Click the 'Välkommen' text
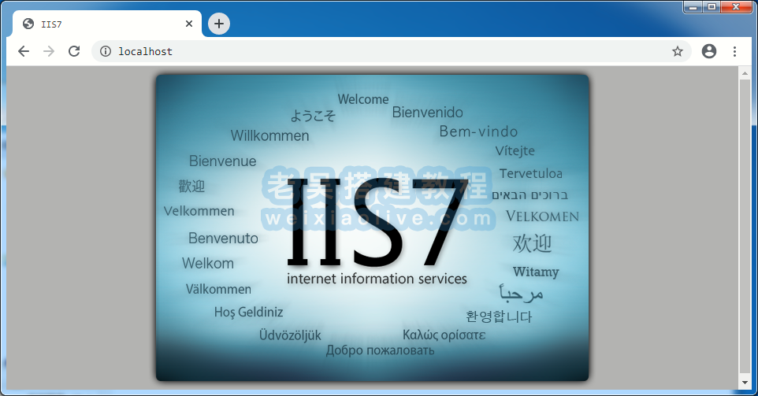758x396 pixels. click(218, 289)
